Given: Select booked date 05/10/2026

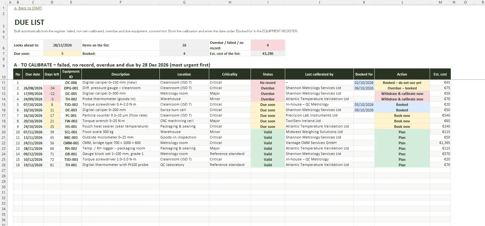Looking at the screenshot, I should [364, 105].
